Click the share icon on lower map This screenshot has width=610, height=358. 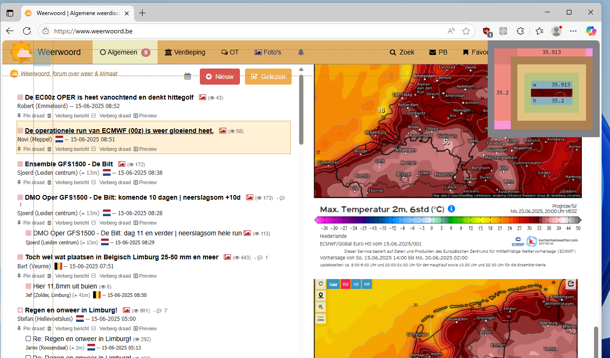tap(571, 284)
